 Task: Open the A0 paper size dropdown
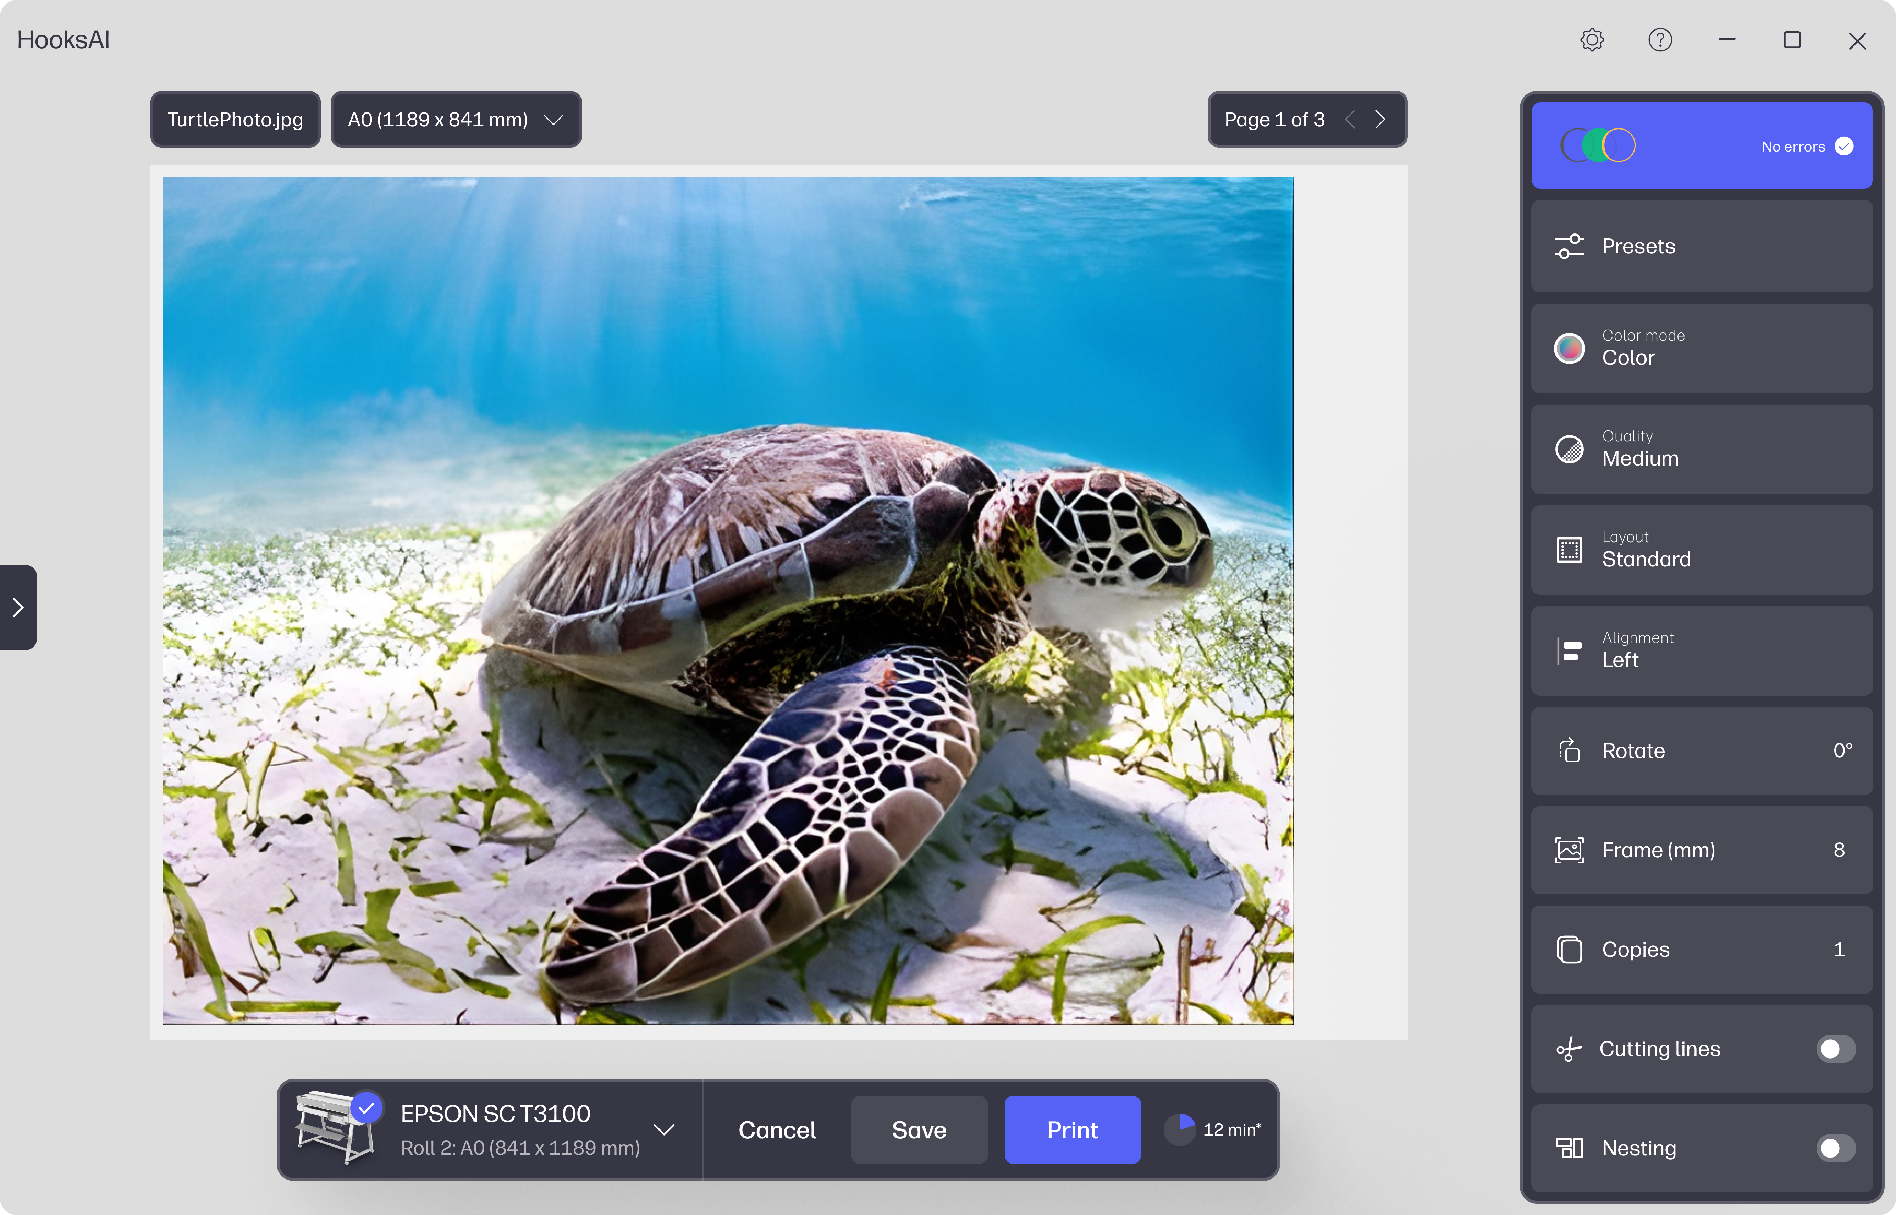456,120
